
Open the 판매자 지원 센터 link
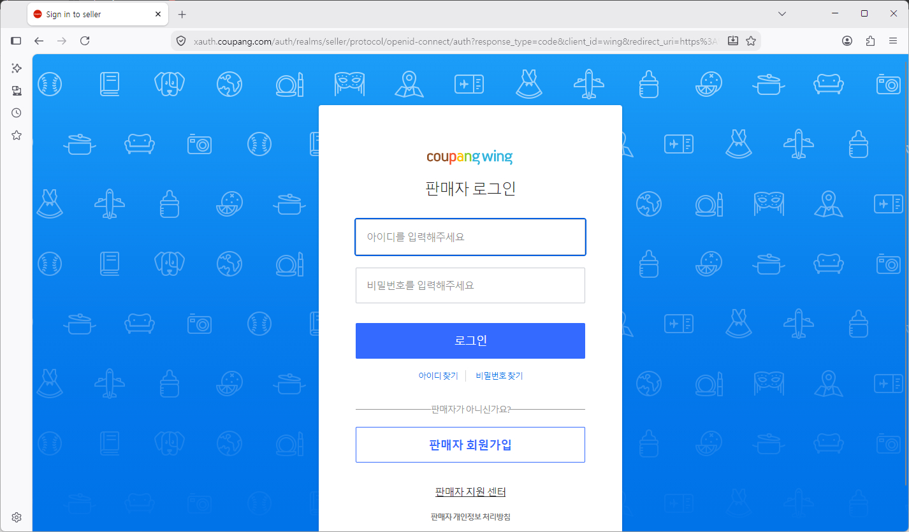click(470, 492)
